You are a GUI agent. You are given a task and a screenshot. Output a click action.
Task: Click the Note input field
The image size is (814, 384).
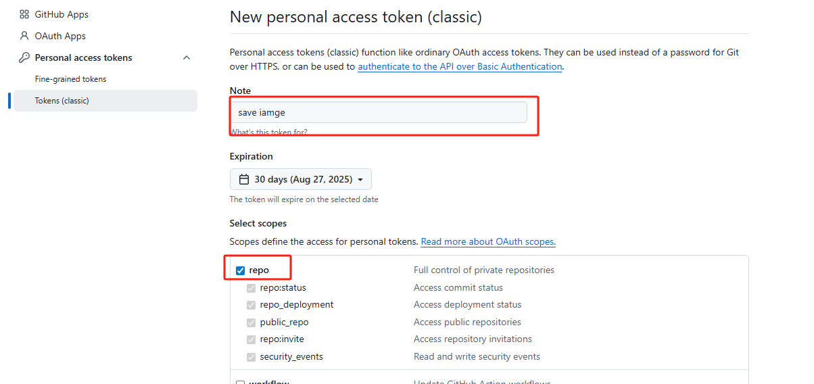(378, 112)
